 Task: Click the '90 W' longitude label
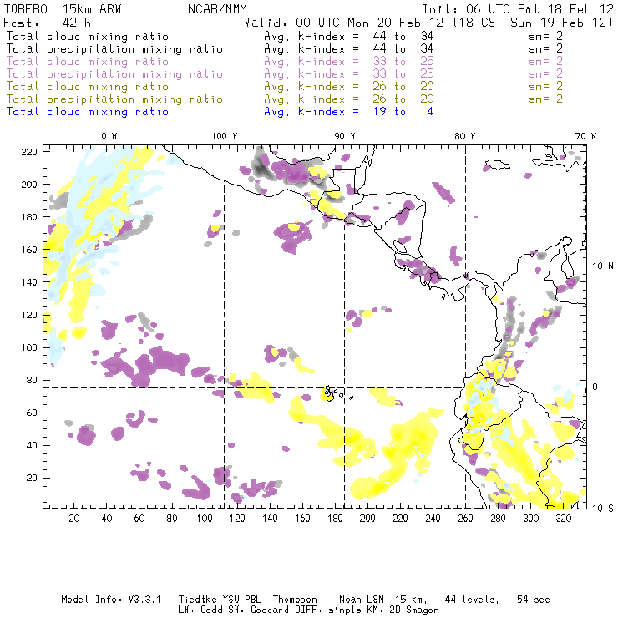[345, 136]
